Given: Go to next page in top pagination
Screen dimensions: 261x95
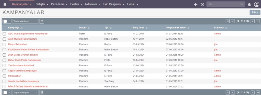Looking at the screenshot, I should coord(253,21).
